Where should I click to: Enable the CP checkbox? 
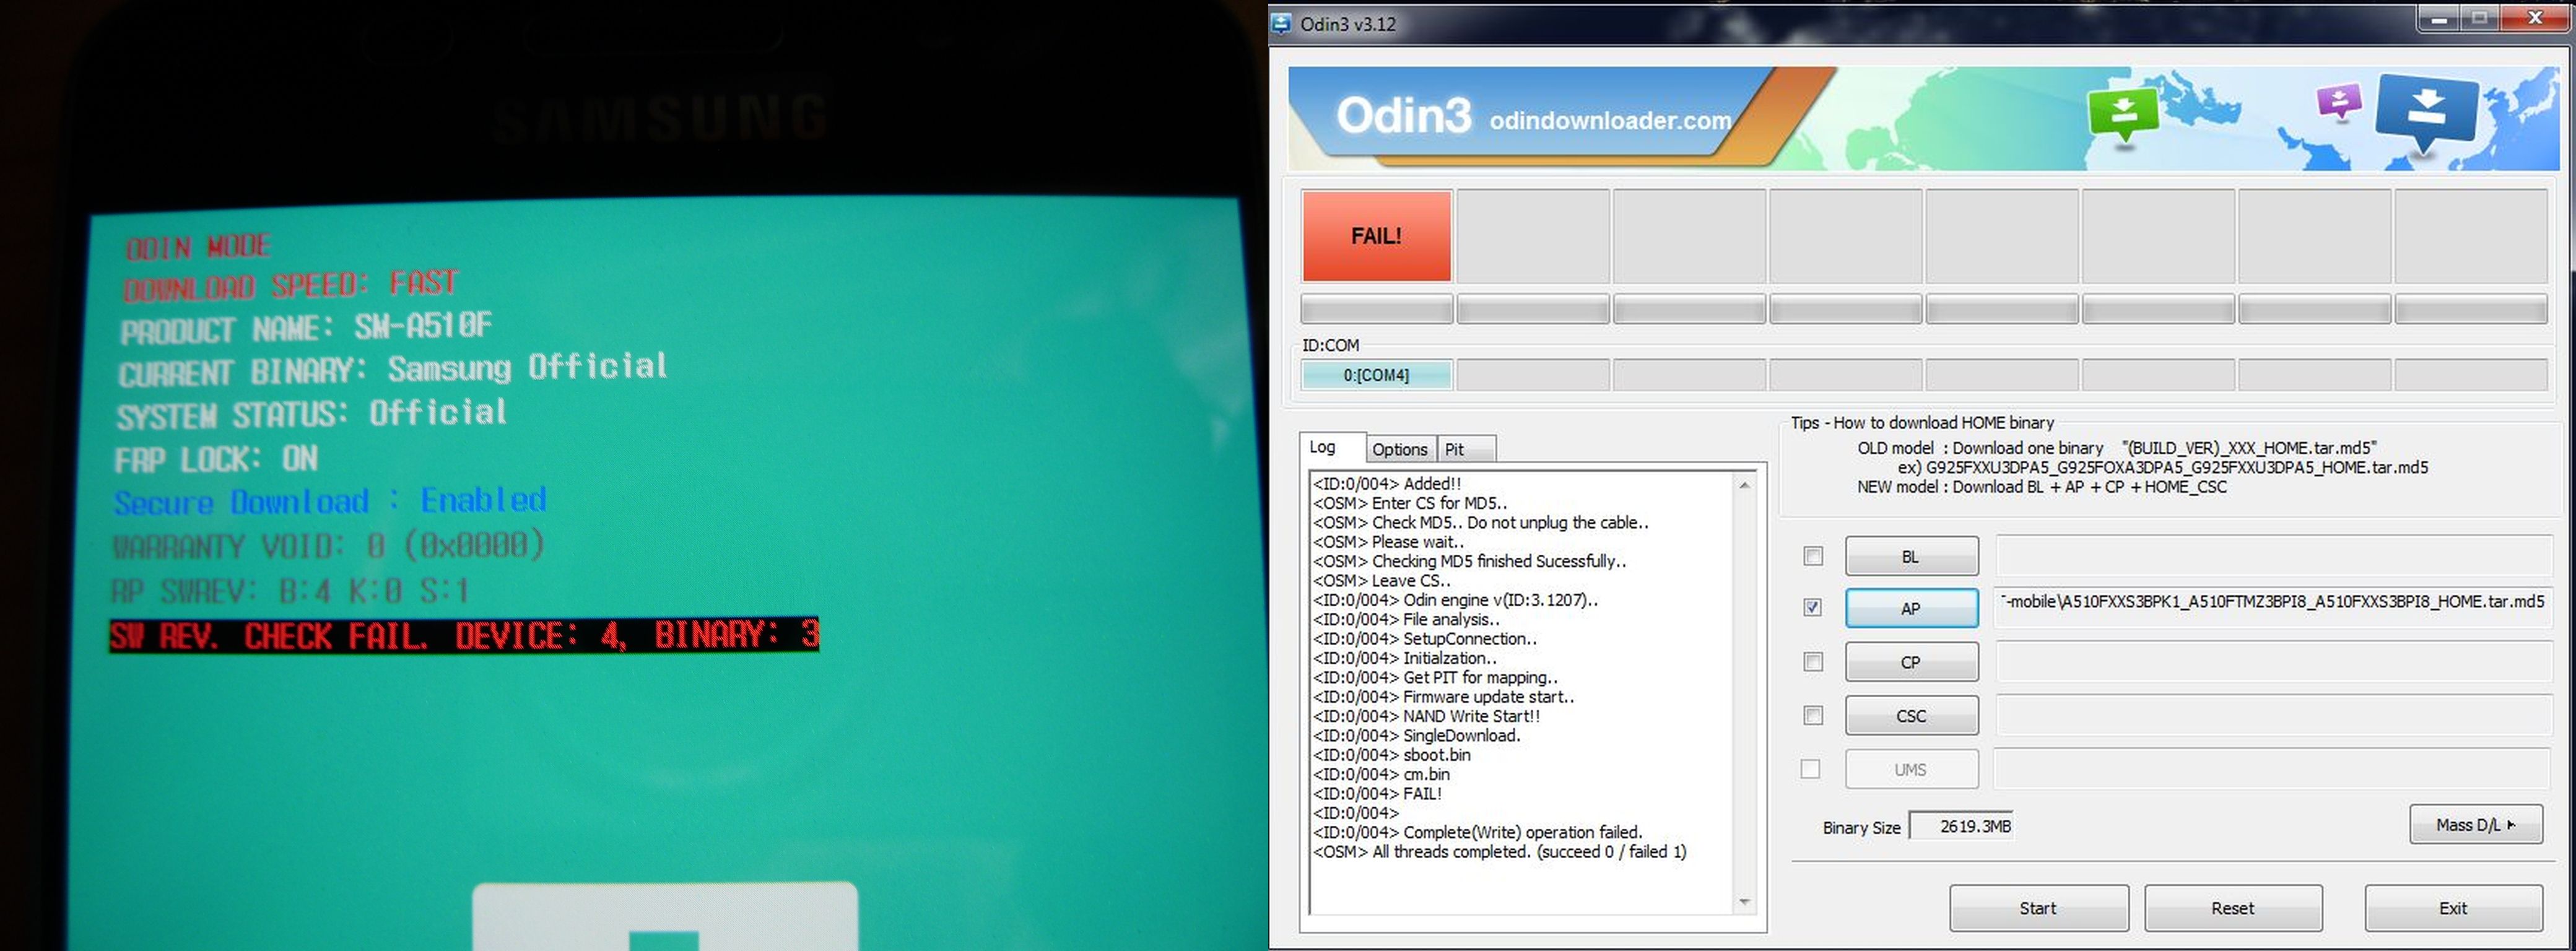click(1813, 662)
